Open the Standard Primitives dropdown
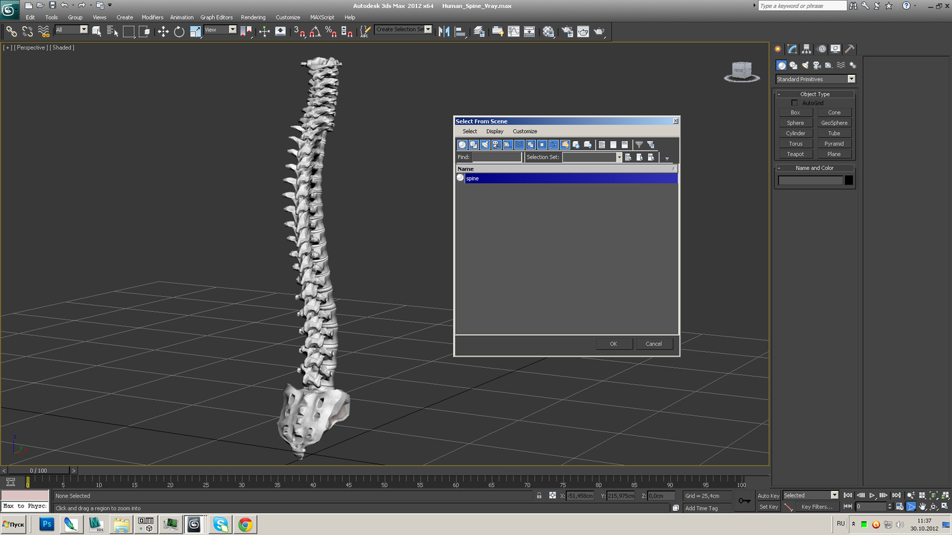 pyautogui.click(x=851, y=79)
